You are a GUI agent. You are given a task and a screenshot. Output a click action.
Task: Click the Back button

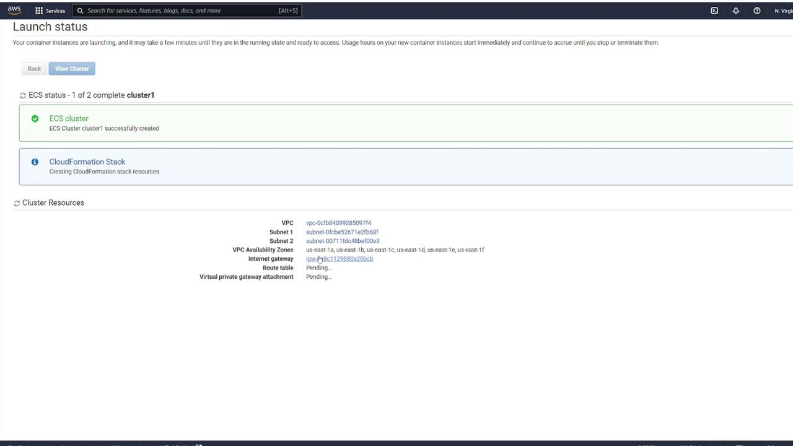[x=34, y=69]
